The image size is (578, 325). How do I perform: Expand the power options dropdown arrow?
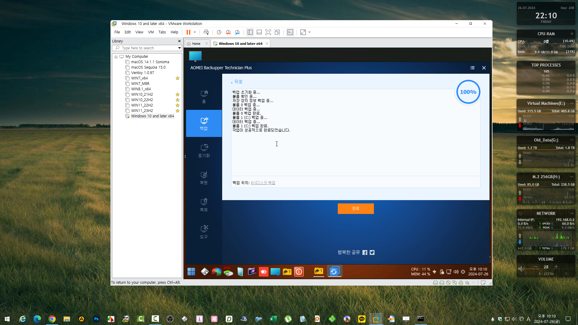195,32
